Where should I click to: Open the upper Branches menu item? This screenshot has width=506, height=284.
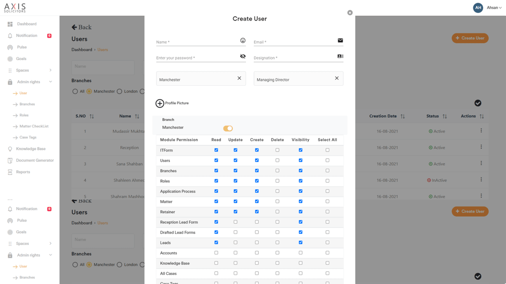tap(27, 104)
